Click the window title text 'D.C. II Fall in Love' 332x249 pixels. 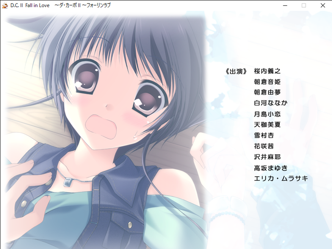pos(30,5)
